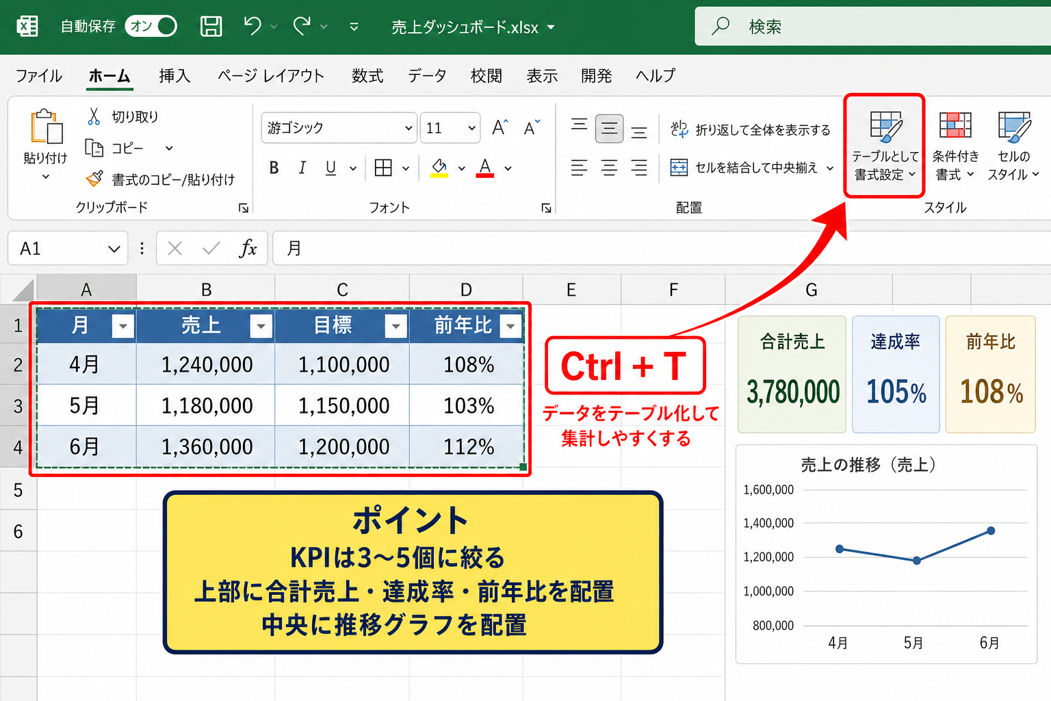Switch to the データ tab
This screenshot has height=701, width=1051.
(x=427, y=75)
